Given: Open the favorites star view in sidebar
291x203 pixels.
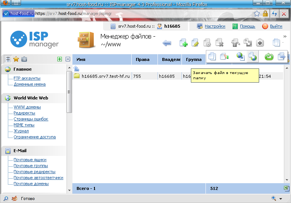Looking at the screenshot, I should 16,59.
